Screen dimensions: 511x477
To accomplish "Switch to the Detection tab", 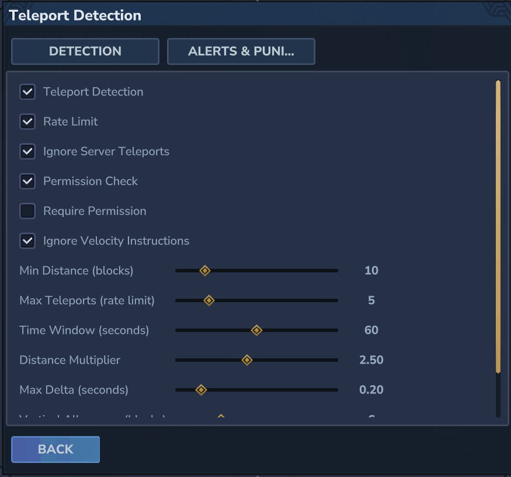I will (85, 51).
